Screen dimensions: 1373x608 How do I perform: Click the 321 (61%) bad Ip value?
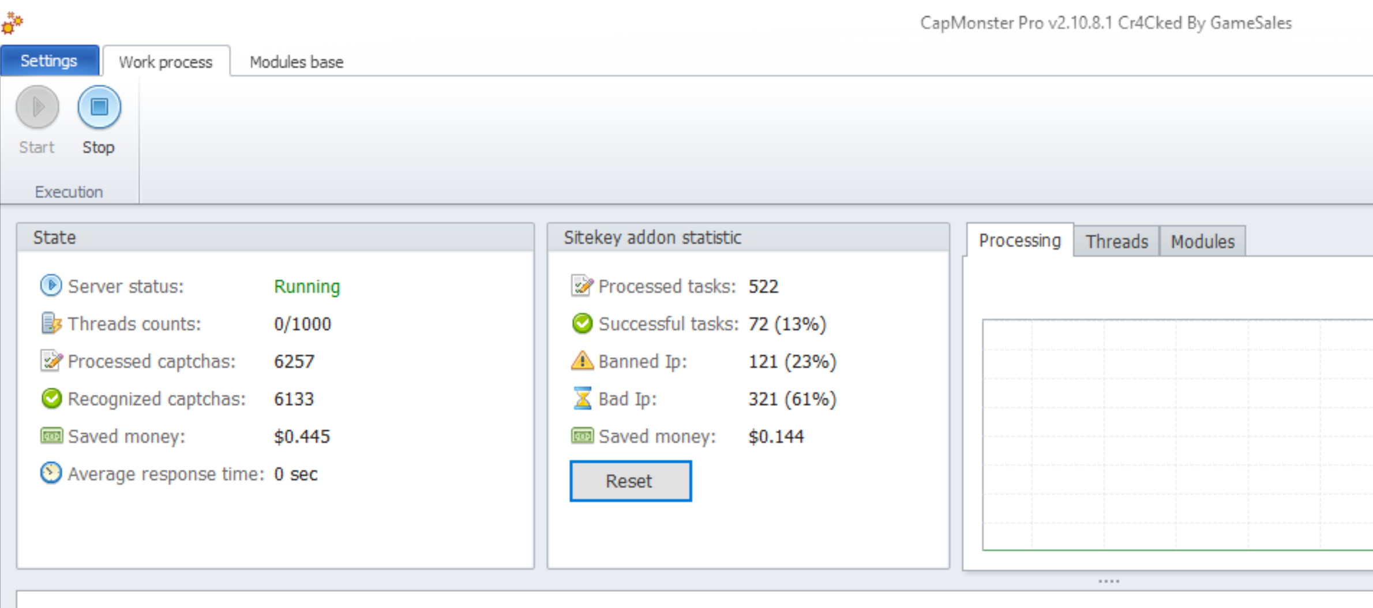792,399
